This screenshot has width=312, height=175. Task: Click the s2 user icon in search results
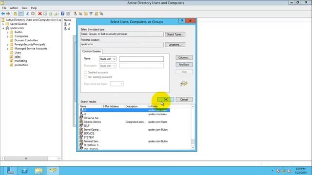tap(81, 114)
